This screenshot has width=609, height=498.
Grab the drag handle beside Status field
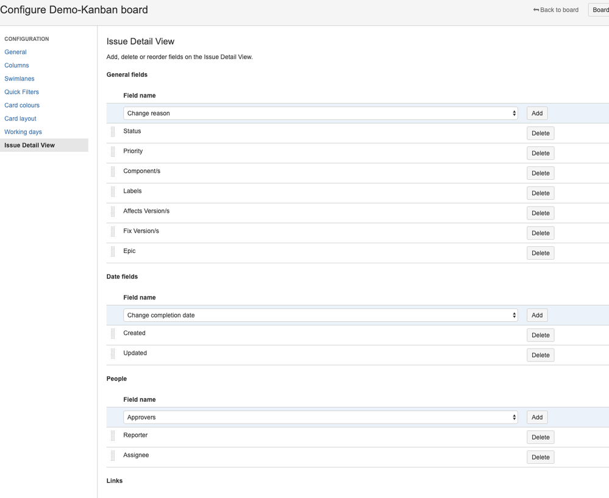click(x=113, y=130)
